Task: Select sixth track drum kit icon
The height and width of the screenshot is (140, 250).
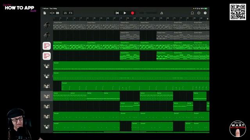Action: point(47,76)
